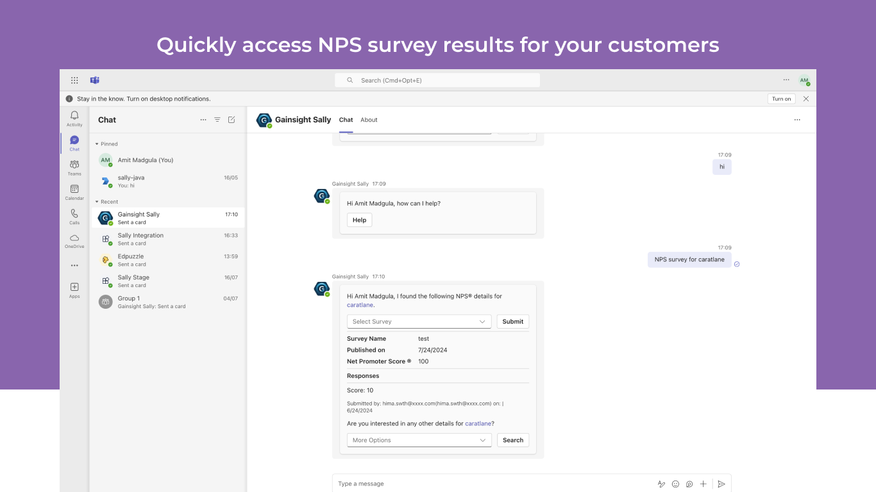Click the Submit button

pos(512,322)
